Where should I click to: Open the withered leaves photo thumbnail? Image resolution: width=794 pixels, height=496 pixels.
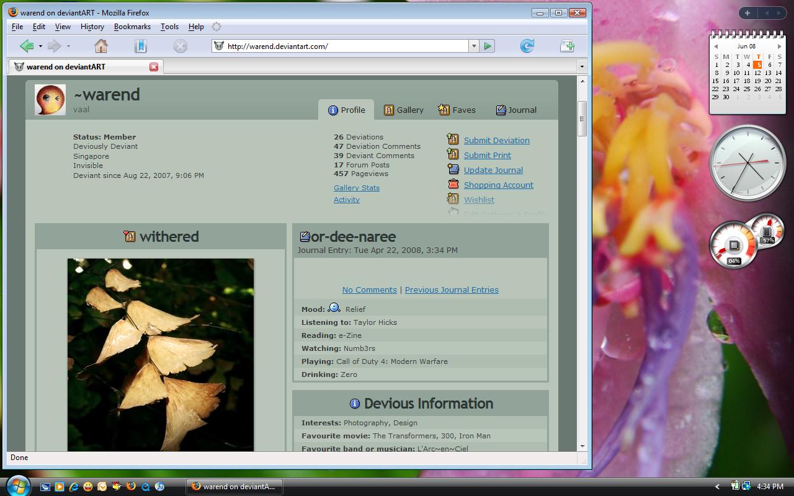tap(161, 355)
